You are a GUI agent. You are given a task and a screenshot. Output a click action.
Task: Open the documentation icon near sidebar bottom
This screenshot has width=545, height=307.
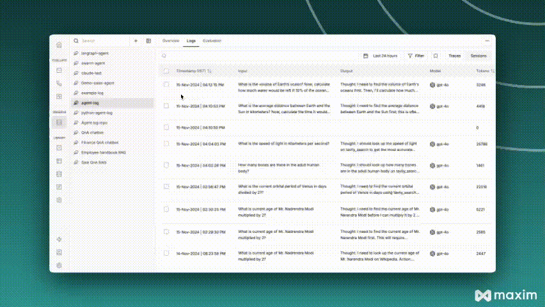(59, 252)
